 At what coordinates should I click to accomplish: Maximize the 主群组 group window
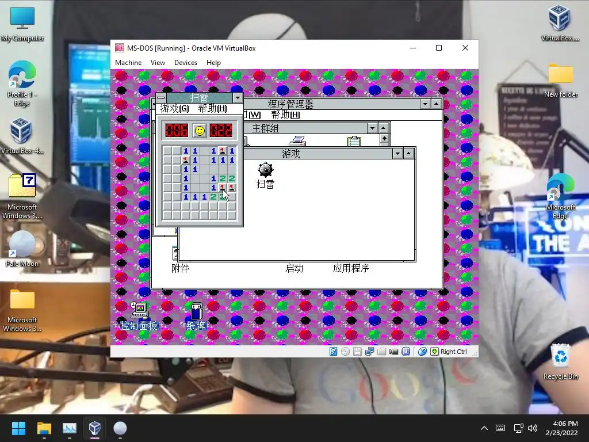383,128
